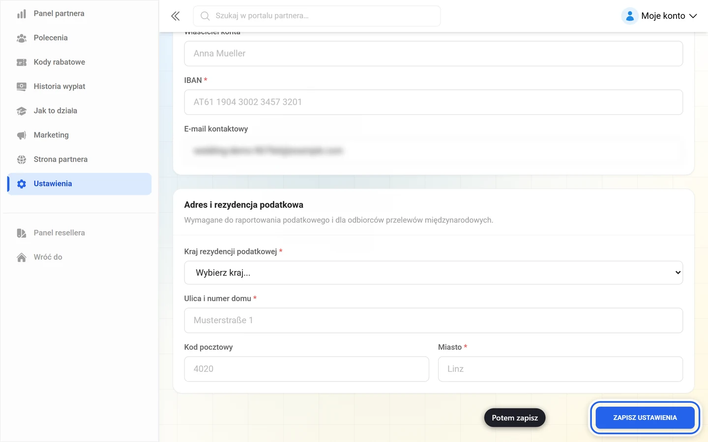Viewport: 708px width, 442px height.
Task: Open Panel partnera menu item
Action: click(79, 14)
